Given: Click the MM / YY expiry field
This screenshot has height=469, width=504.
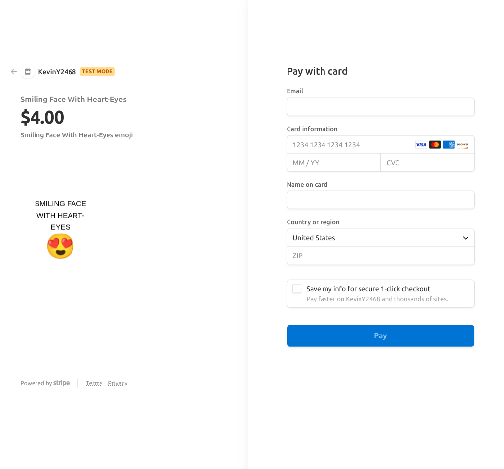Looking at the screenshot, I should click(333, 163).
